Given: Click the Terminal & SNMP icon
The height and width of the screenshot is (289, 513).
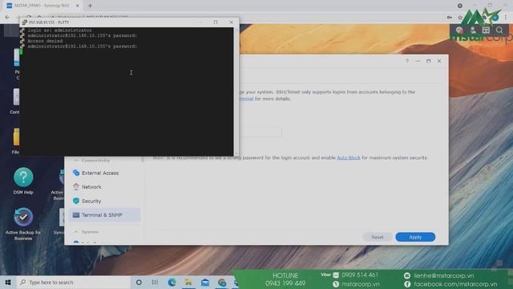Looking at the screenshot, I should click(x=76, y=215).
